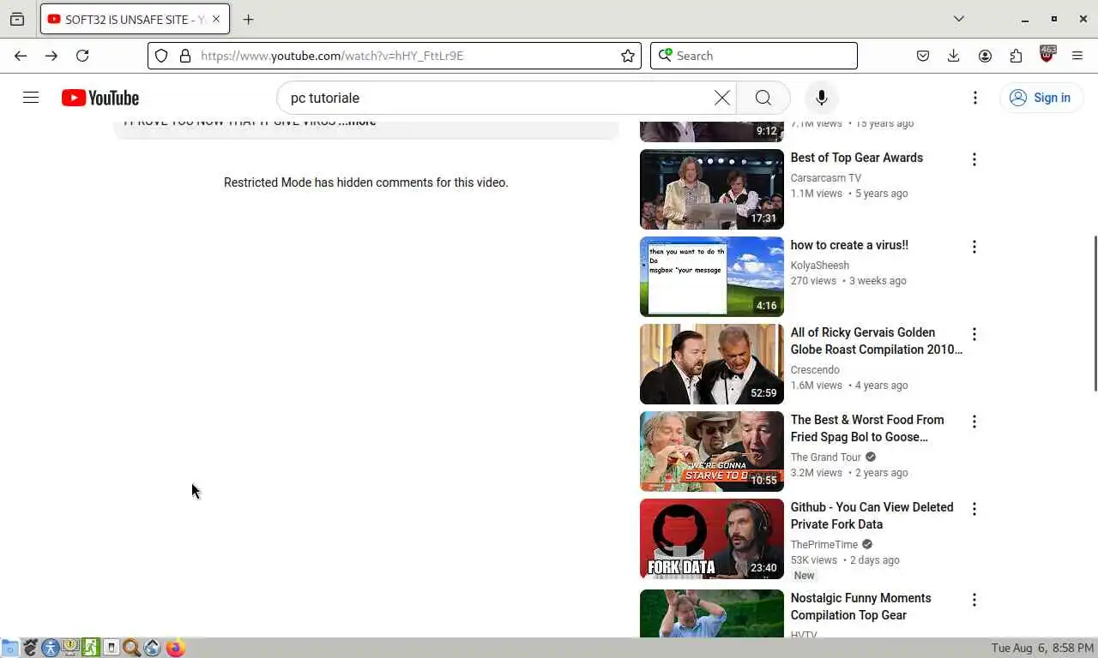
Task: Open options for 'Nostalgic Funny Moments' video
Action: tap(974, 600)
